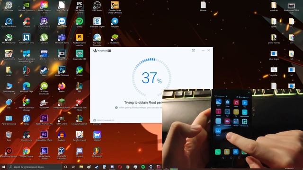Open Audacity desktop icon

click(62, 136)
